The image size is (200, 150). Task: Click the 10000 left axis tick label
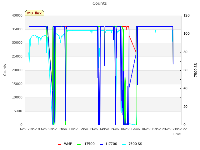tap(17, 97)
